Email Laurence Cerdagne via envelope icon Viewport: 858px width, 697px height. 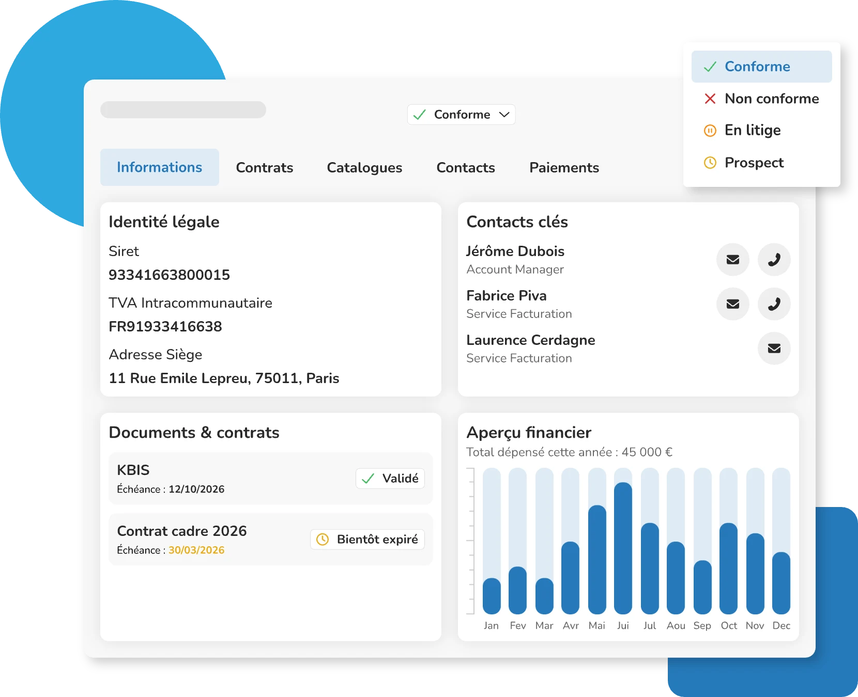pyautogui.click(x=774, y=348)
